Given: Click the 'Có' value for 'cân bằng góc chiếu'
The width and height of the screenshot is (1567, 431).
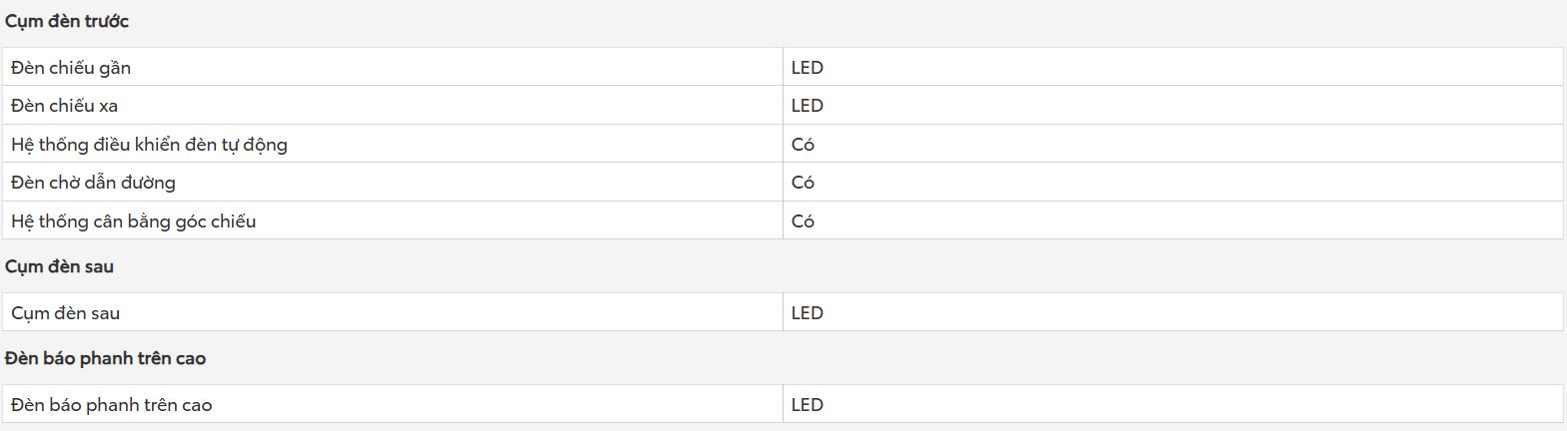Looking at the screenshot, I should point(802,221).
